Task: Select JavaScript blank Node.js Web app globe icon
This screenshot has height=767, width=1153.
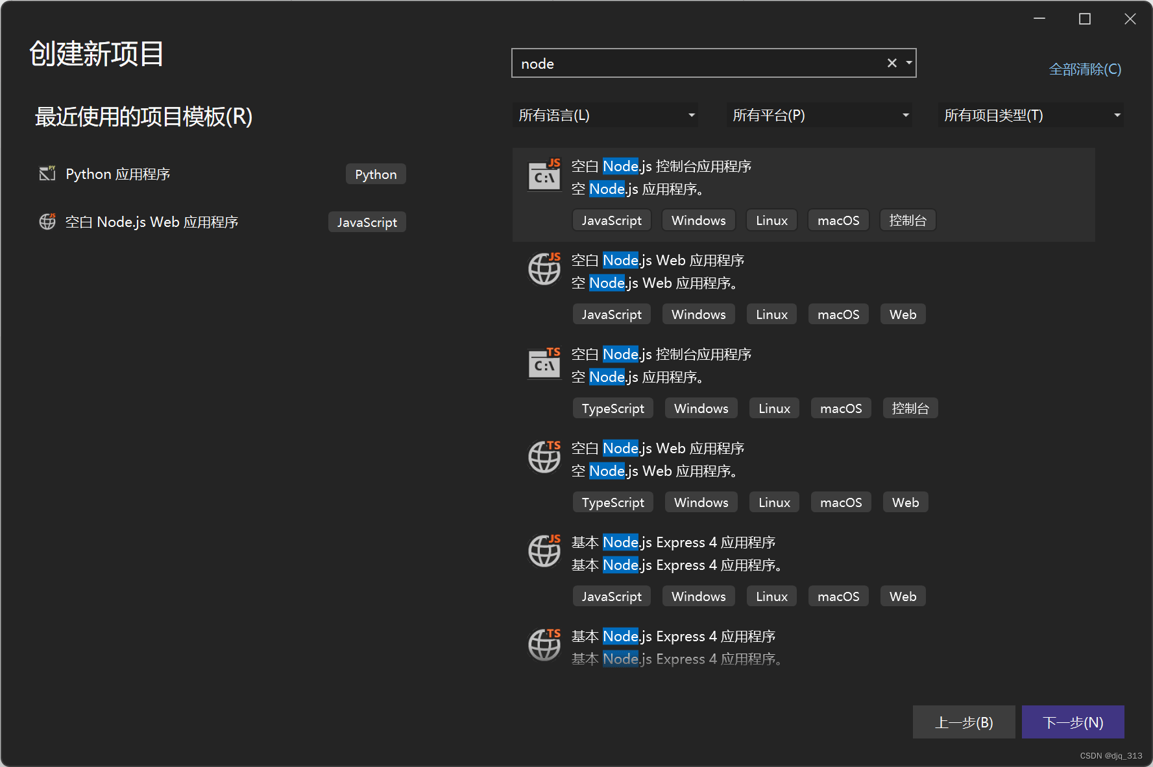Action: click(x=544, y=268)
